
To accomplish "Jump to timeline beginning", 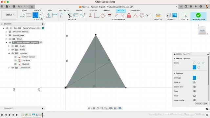I will click(x=2, y=115).
